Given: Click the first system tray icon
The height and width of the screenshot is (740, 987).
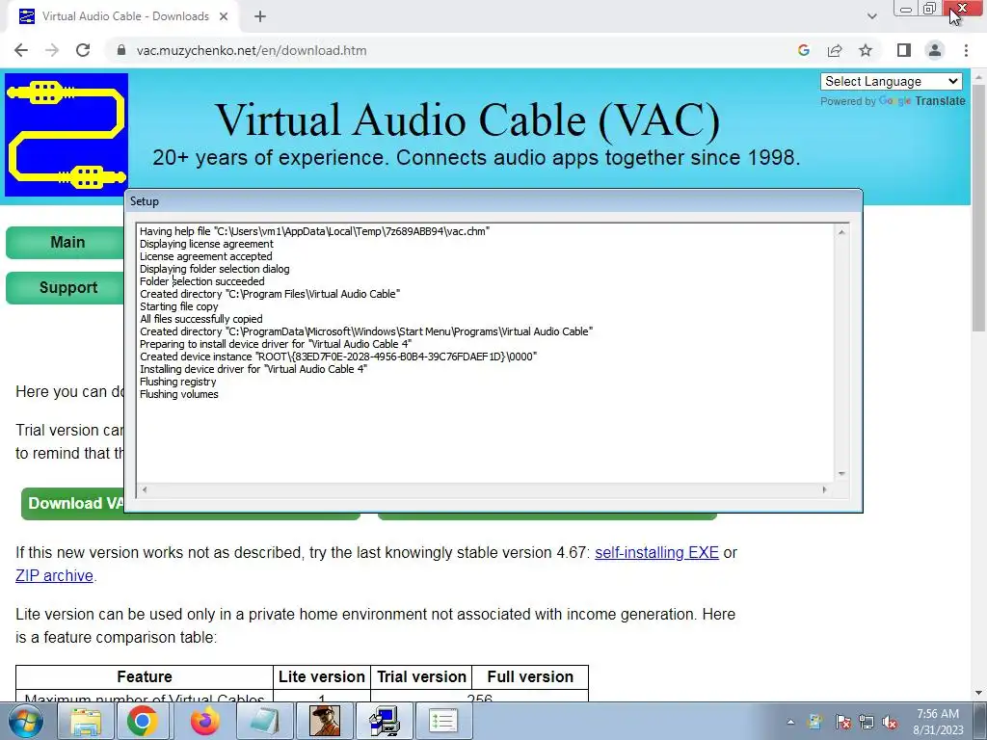Looking at the screenshot, I should pos(815,722).
